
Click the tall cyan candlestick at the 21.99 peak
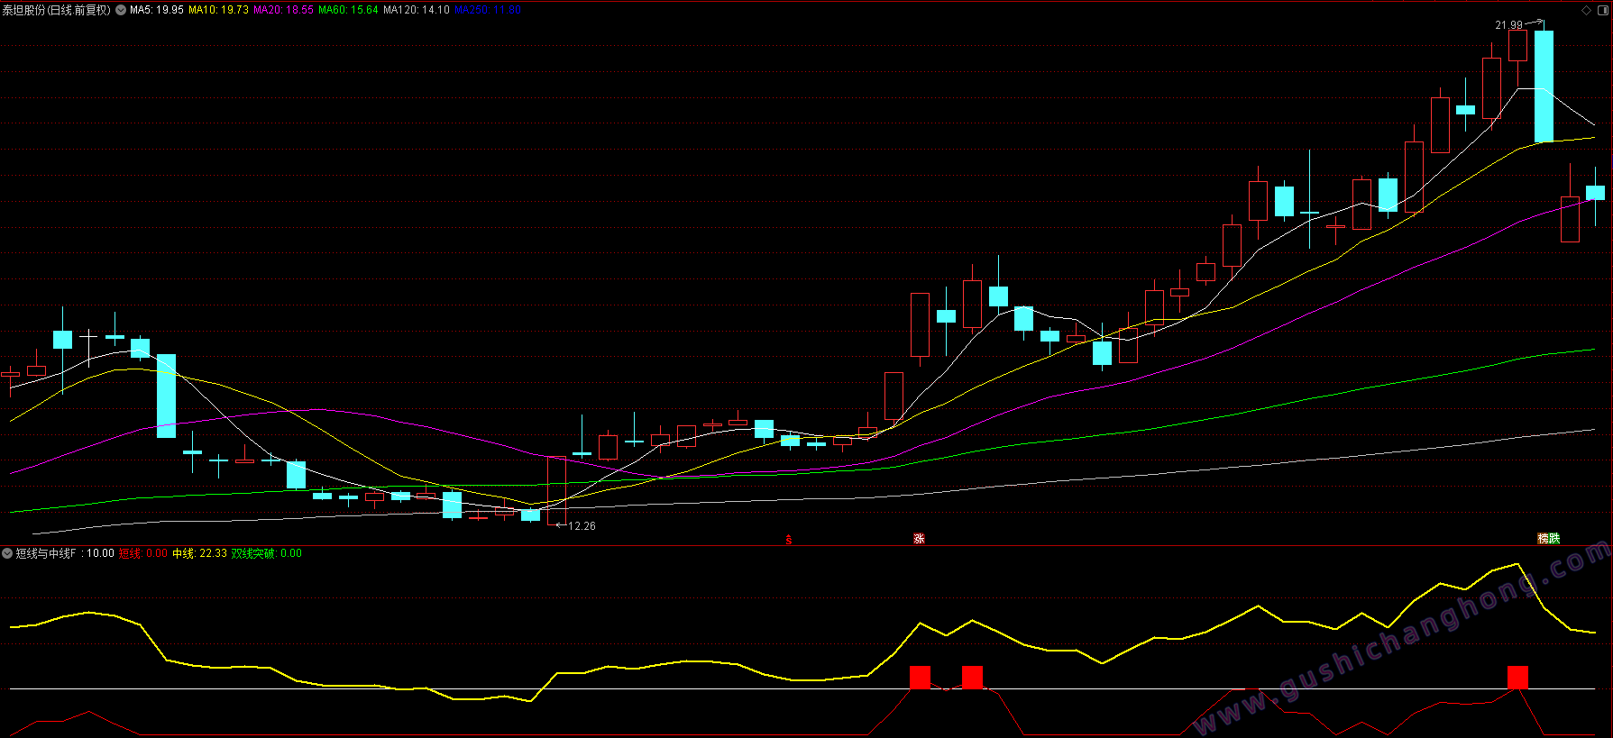pos(1544,87)
